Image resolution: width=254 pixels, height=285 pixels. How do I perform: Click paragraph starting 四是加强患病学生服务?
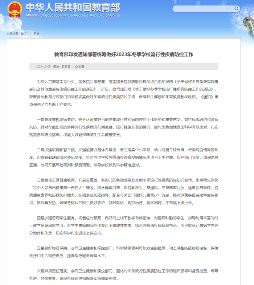124,225
